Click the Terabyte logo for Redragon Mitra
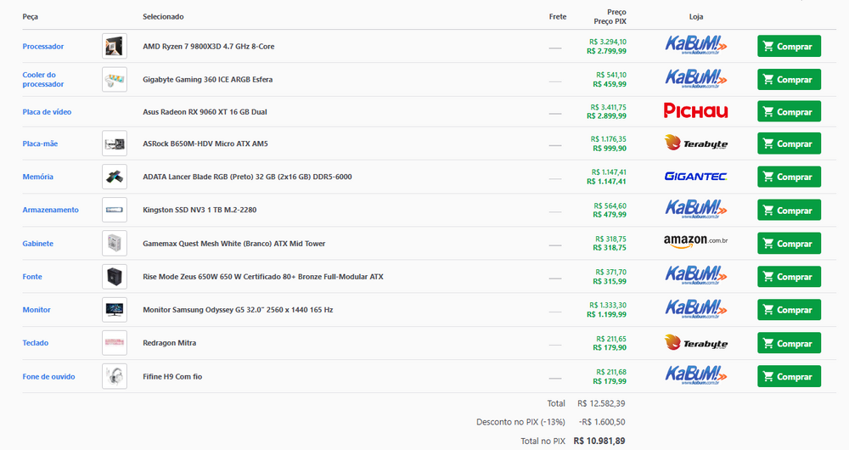Viewport: 849px width, 450px height. pos(695,343)
